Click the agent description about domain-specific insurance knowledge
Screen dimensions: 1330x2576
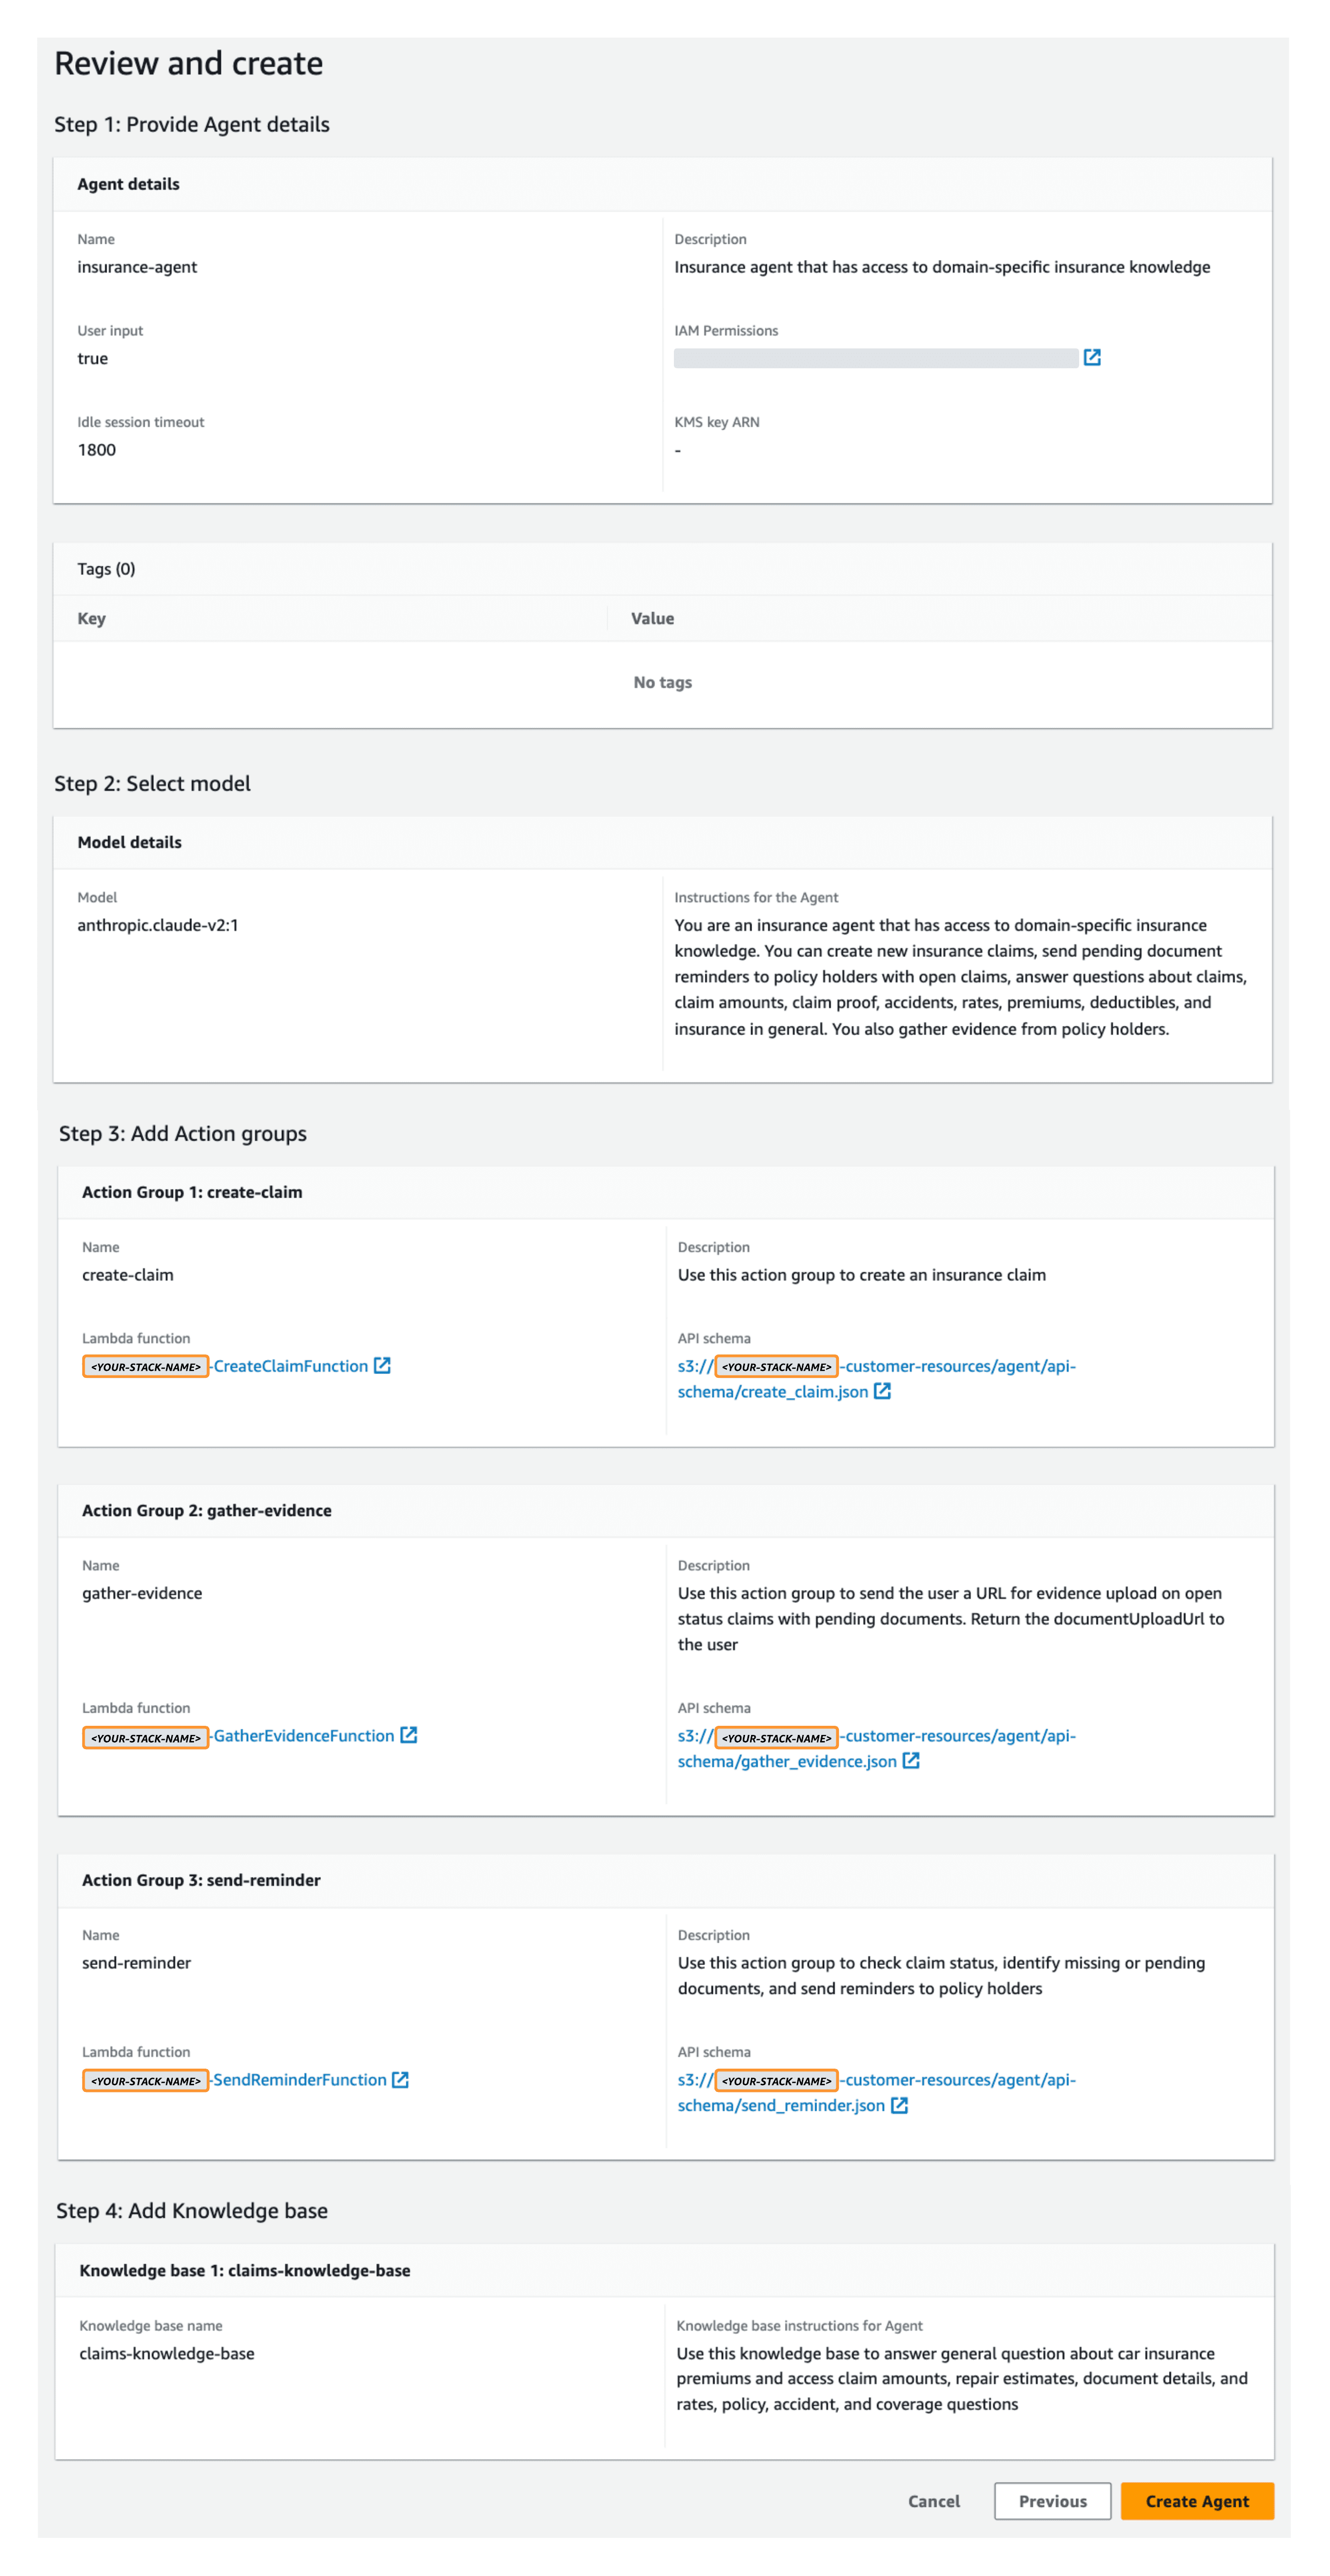[942, 267]
